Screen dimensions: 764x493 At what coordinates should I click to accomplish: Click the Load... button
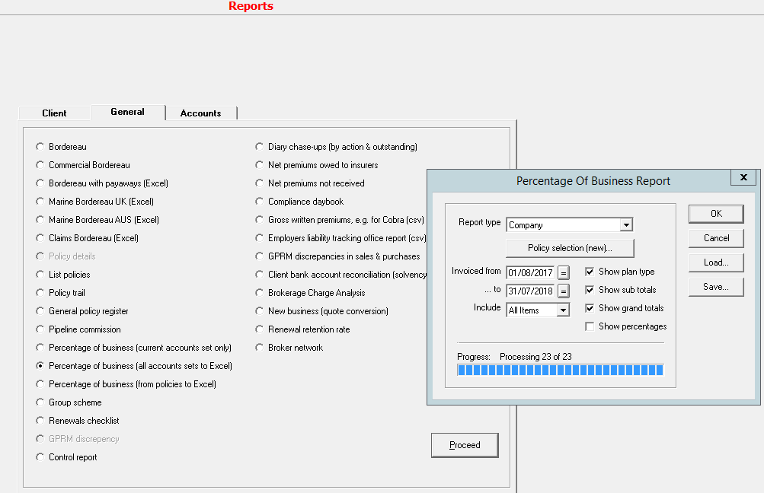coord(716,262)
